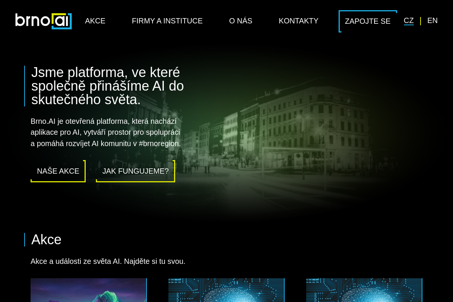Open the brno.AI logo homepage link

43,21
